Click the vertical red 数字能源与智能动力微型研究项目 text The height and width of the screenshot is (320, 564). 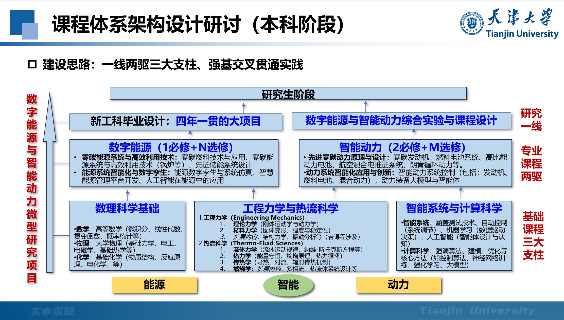32,188
